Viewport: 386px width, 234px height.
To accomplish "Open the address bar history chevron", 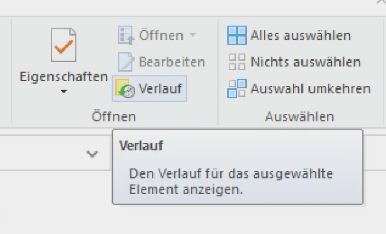I will [92, 154].
